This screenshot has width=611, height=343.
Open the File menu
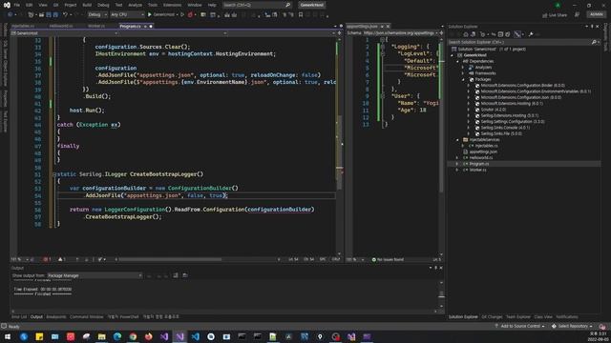pos(16,5)
